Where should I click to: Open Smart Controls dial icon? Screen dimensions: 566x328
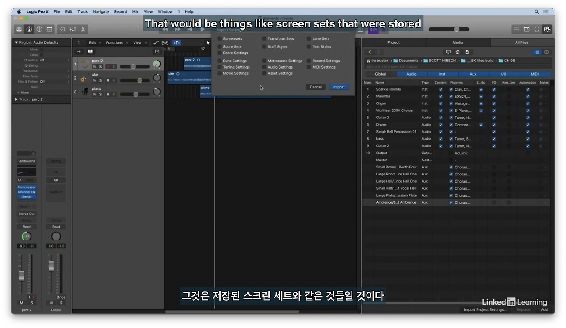[x=63, y=29]
